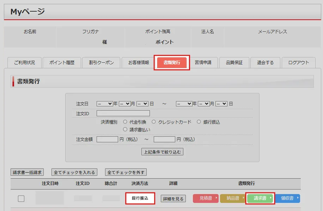Click the 詳細を見る button

173,199
